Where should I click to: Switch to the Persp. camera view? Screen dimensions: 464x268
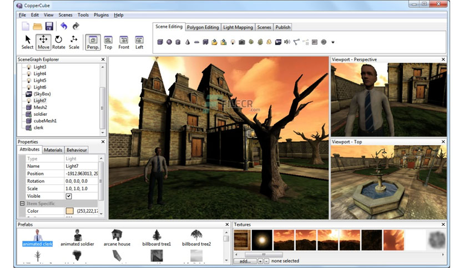93,42
